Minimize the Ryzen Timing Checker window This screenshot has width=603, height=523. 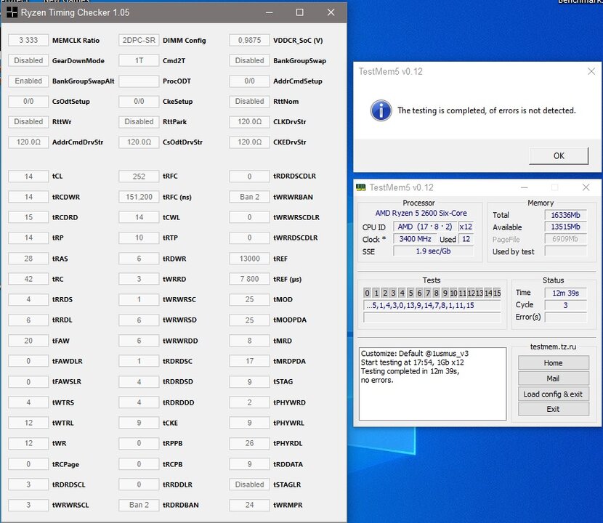click(x=270, y=12)
